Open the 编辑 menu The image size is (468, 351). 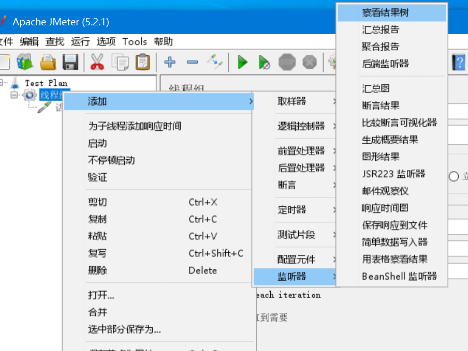click(29, 42)
